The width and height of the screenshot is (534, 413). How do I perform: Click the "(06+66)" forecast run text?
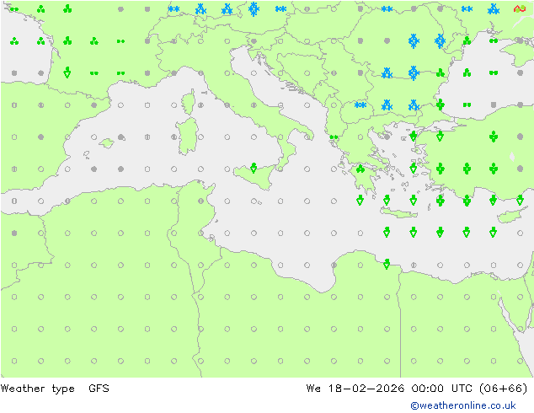pos(504,388)
